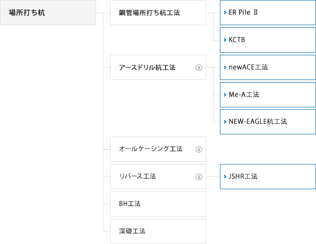Go to the newACE工法 page
Image resolution: width=316 pixels, height=244 pixels.
268,67
